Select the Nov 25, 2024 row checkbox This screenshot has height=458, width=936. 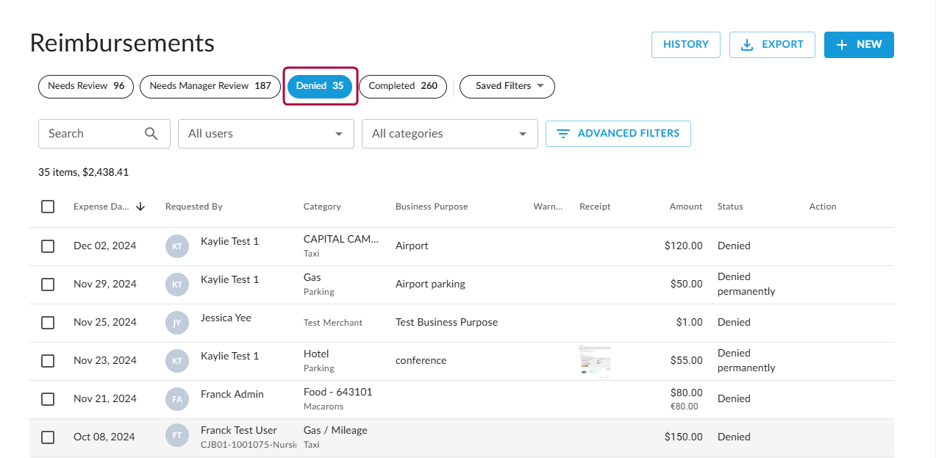click(48, 323)
